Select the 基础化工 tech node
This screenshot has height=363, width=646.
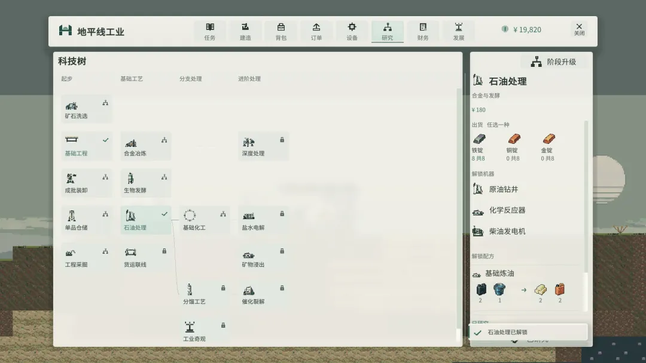[205, 220]
